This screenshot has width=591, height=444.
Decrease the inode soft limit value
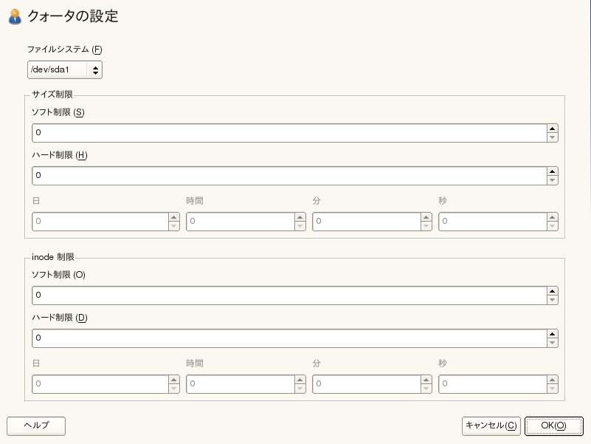[553, 300]
